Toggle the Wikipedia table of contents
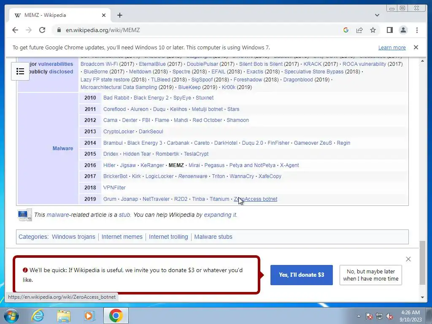The height and width of the screenshot is (324, 432). 20,71
